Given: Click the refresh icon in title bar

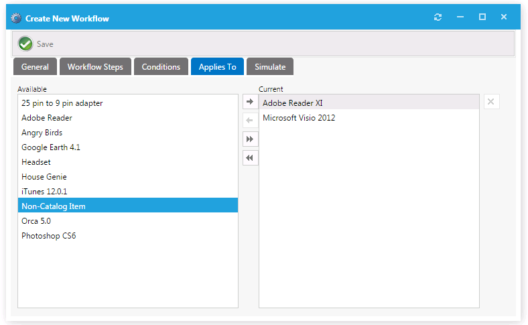Looking at the screenshot, I should [x=438, y=17].
